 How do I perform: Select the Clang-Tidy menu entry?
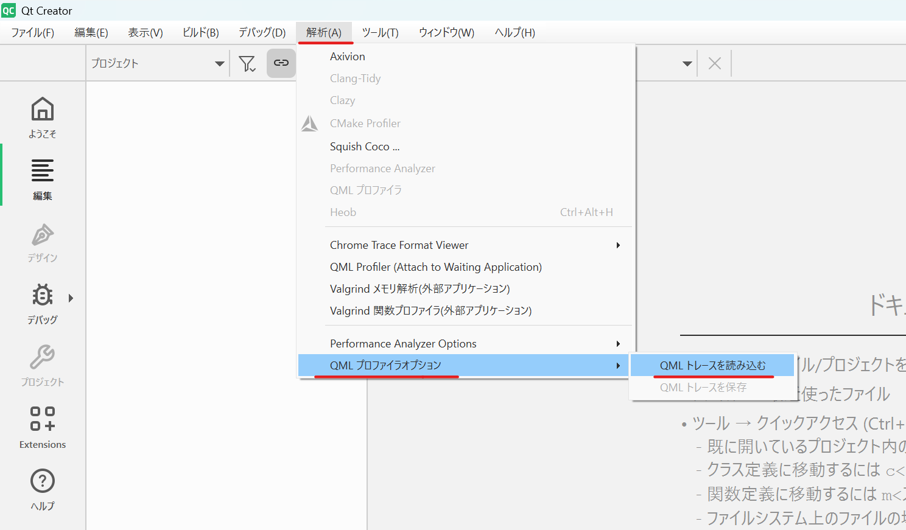pyautogui.click(x=465, y=78)
